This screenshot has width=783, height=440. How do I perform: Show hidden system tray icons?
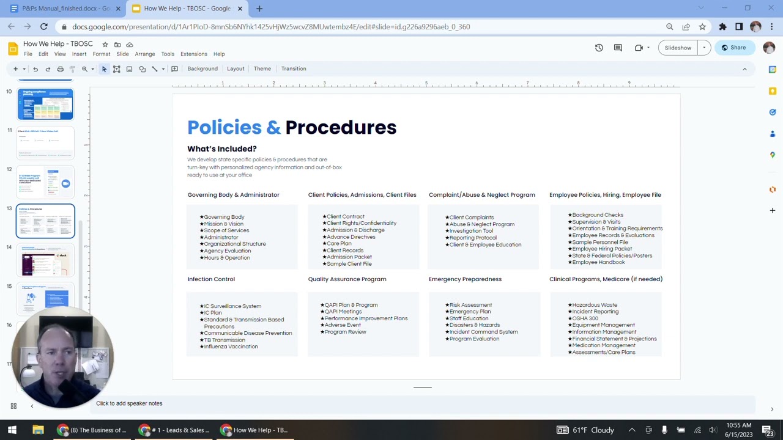point(632,430)
